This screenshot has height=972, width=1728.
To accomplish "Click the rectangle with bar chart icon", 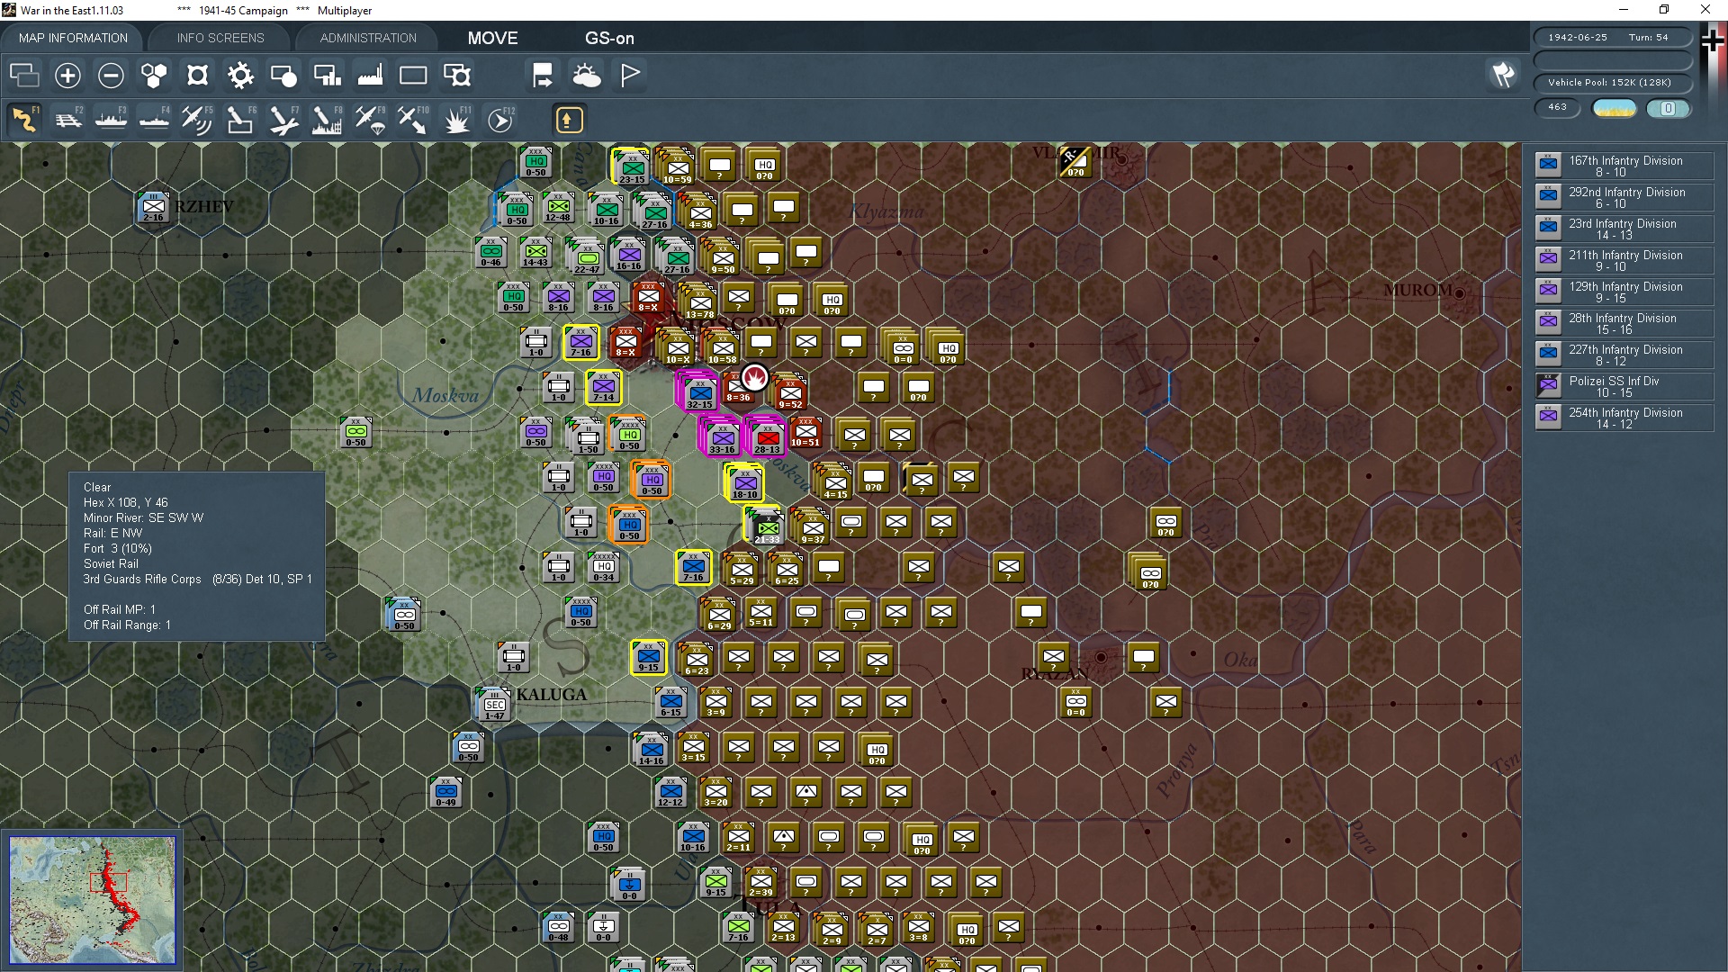I will [x=327, y=76].
